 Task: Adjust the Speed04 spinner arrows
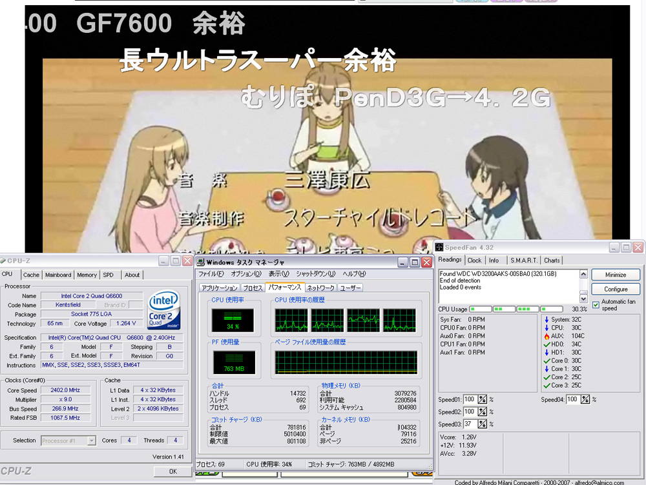(x=585, y=399)
